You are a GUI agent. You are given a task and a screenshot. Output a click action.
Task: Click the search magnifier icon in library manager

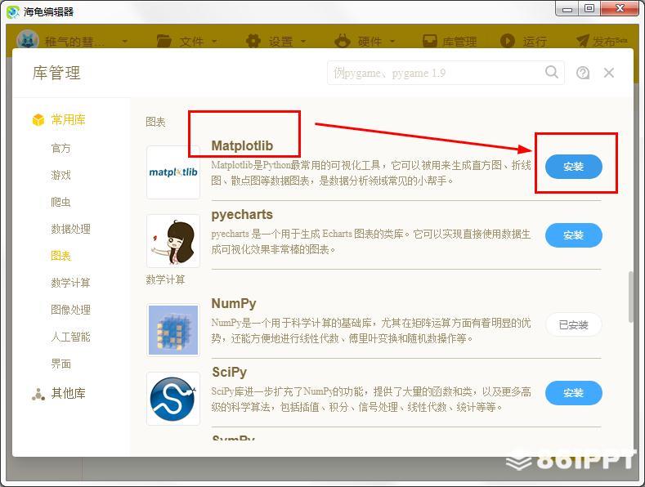tap(551, 73)
